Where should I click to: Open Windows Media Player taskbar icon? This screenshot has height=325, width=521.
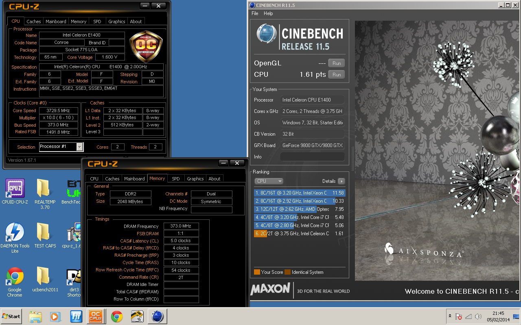pyautogui.click(x=55, y=316)
